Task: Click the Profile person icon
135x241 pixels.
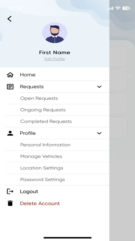Action: pyautogui.click(x=10, y=133)
